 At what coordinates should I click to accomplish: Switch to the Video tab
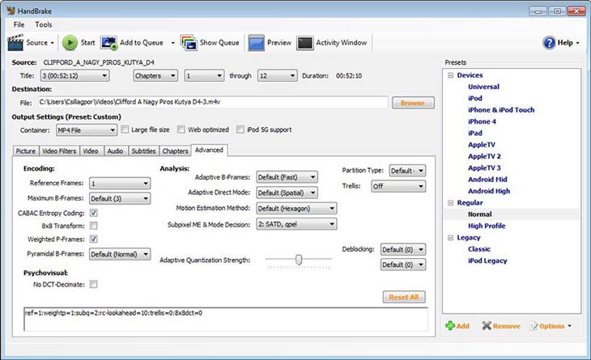(x=91, y=150)
